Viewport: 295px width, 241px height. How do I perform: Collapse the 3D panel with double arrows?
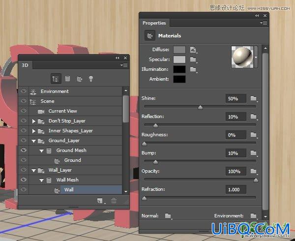[x=118, y=58]
